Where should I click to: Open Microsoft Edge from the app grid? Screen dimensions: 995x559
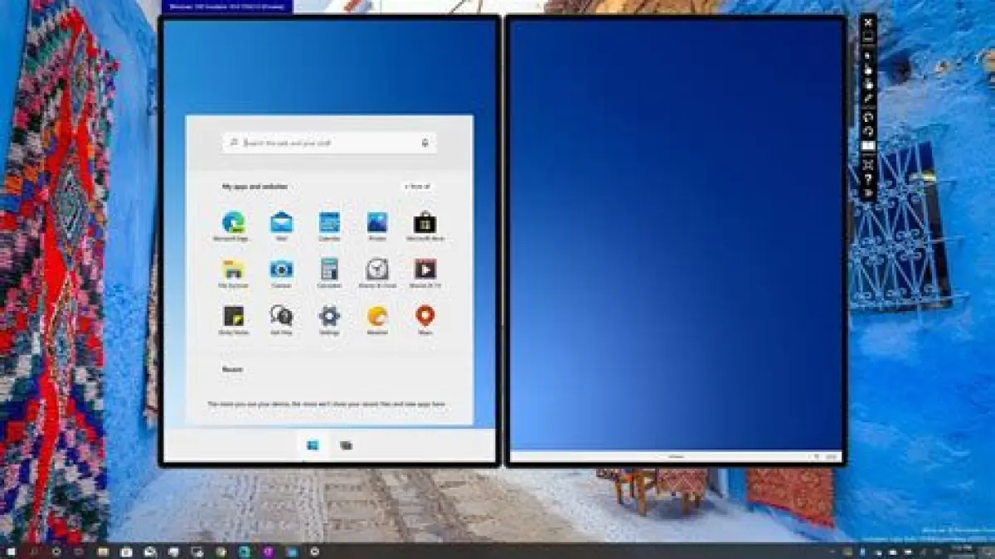(x=233, y=222)
